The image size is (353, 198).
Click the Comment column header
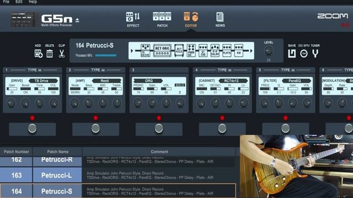(x=159, y=152)
